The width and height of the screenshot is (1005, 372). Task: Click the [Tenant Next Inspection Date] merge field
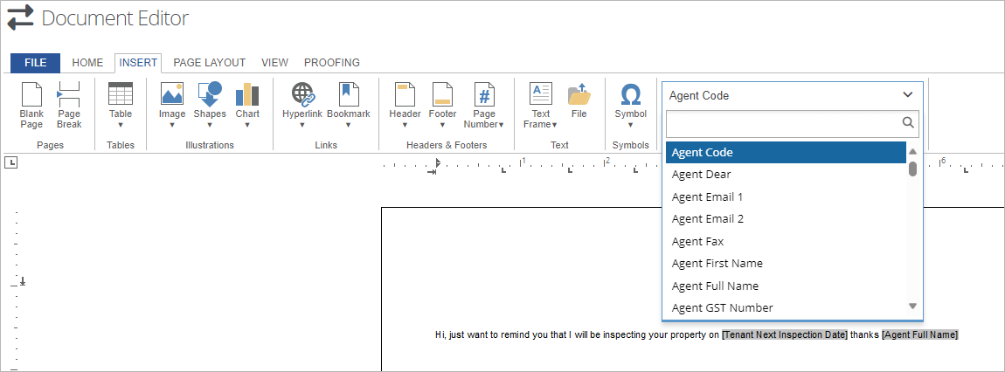(785, 334)
